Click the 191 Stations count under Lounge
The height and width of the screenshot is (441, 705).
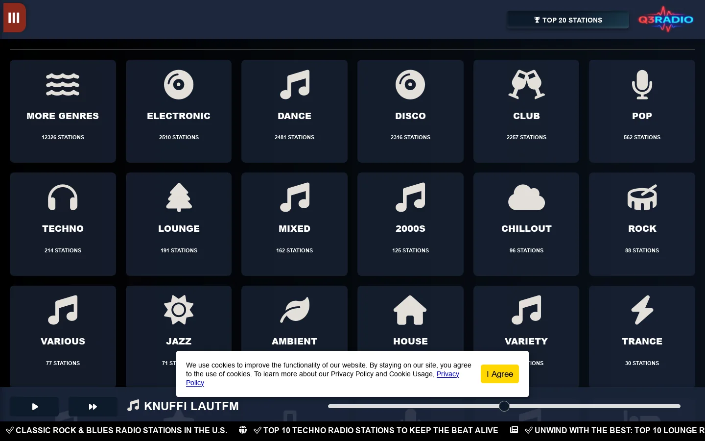179,250
